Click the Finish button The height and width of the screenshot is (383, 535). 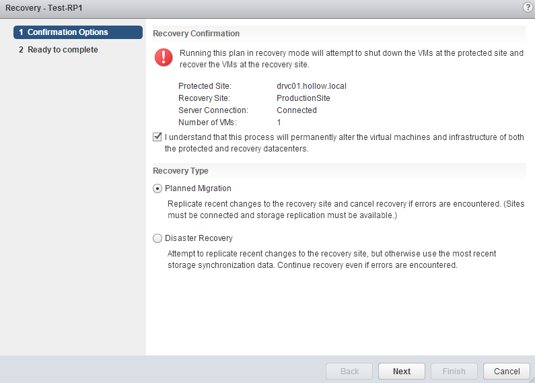point(454,371)
